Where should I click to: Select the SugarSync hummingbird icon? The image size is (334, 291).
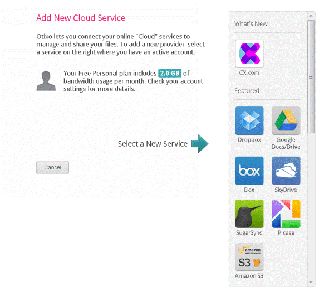[249, 214]
